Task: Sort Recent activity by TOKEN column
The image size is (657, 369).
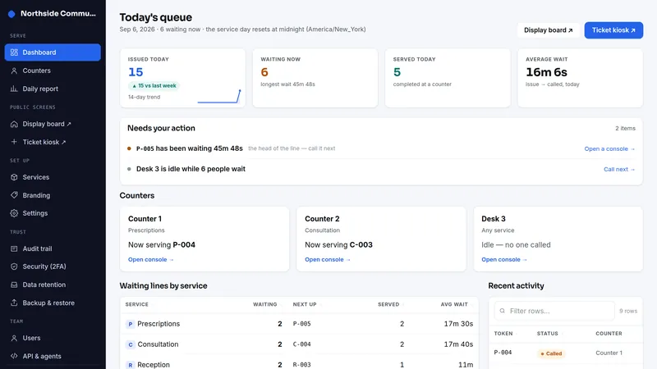Action: [x=503, y=334]
